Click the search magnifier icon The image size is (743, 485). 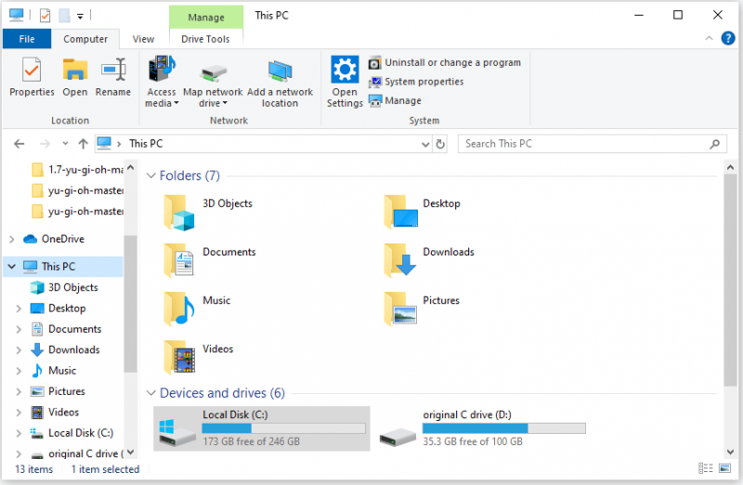pos(714,144)
